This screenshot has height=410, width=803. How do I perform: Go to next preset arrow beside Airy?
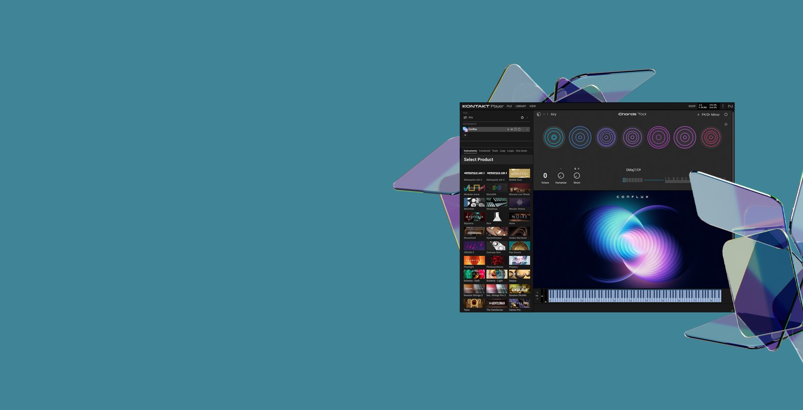point(548,114)
